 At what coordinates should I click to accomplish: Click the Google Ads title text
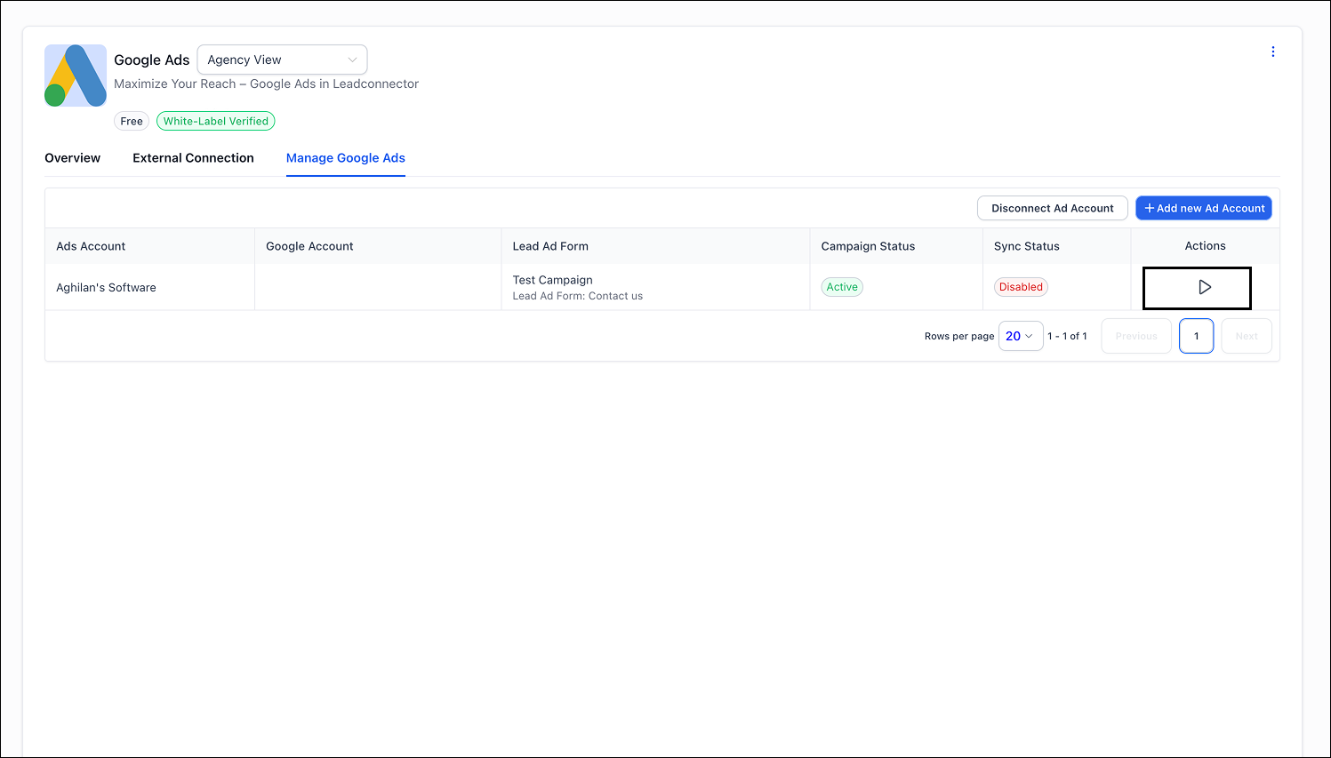(152, 60)
